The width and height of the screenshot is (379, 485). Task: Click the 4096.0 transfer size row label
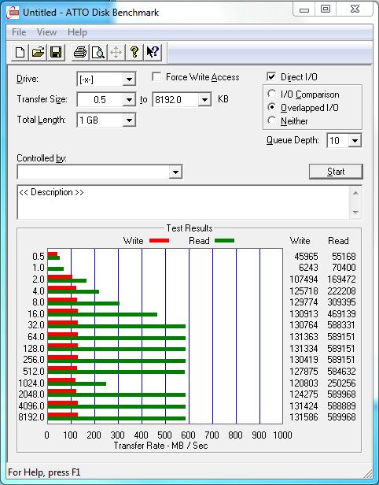coord(31,405)
